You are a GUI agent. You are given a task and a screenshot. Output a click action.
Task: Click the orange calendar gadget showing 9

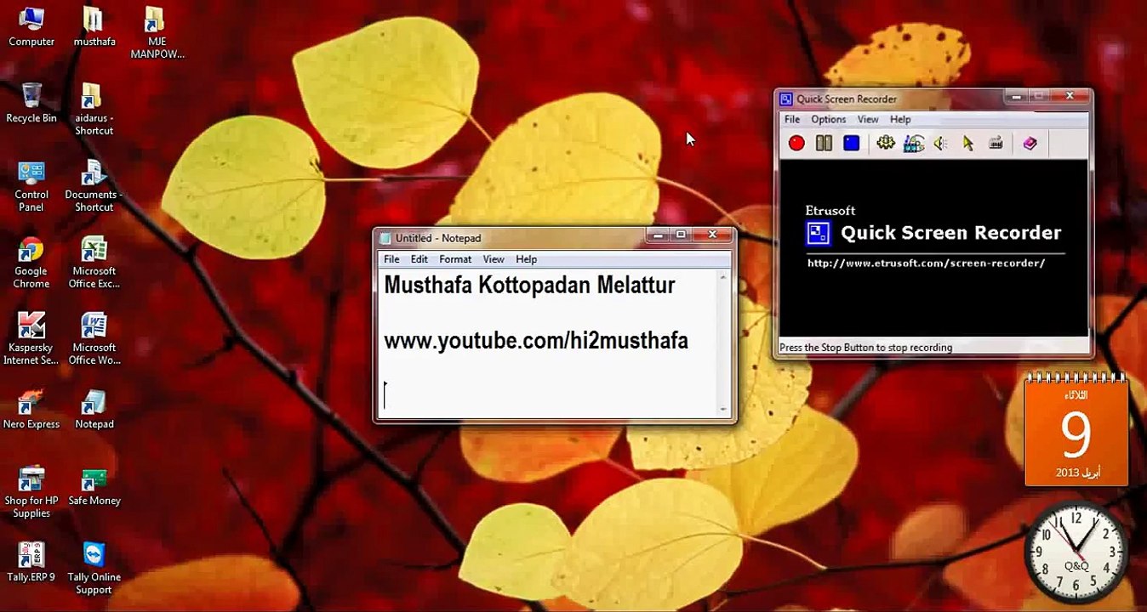point(1076,431)
